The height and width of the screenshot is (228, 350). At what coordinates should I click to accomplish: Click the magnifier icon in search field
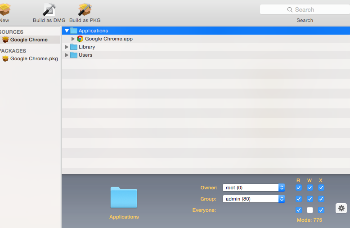point(290,9)
